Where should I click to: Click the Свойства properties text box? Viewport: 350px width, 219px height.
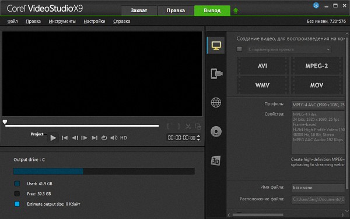click(318, 132)
